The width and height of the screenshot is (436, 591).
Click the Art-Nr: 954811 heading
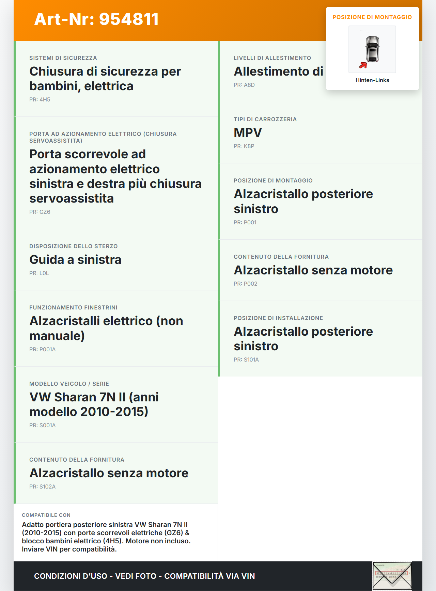tap(96, 19)
